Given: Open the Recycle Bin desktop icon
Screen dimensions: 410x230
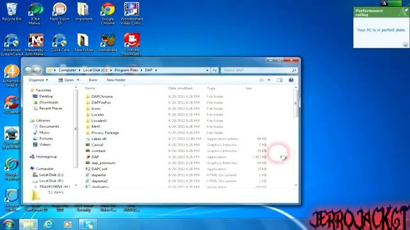Looking at the screenshot, I should 12,11.
